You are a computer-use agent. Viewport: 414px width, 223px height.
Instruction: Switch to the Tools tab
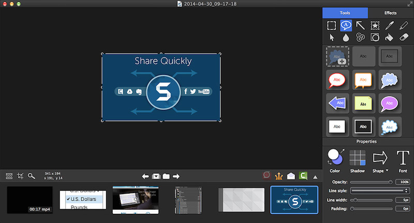point(345,12)
